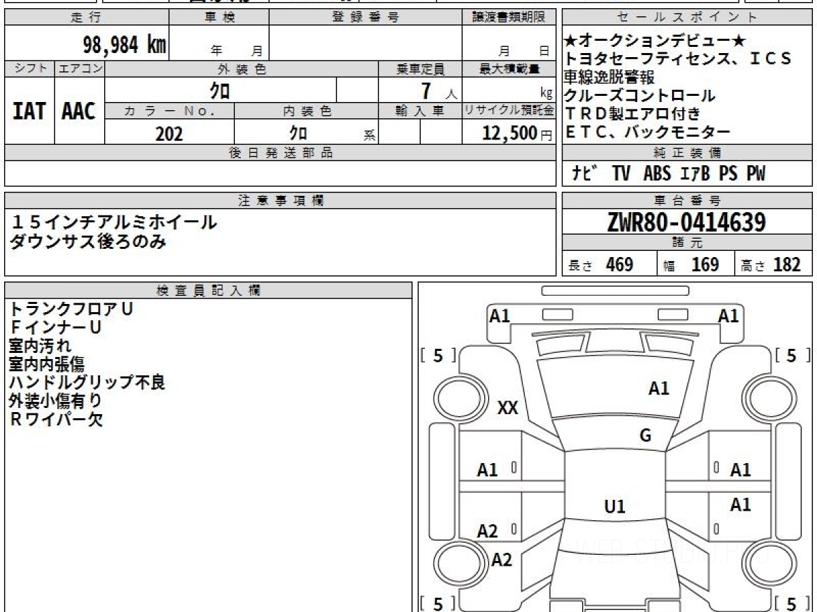817x612 pixels.
Task: Click the シフト label
Action: [x=29, y=69]
